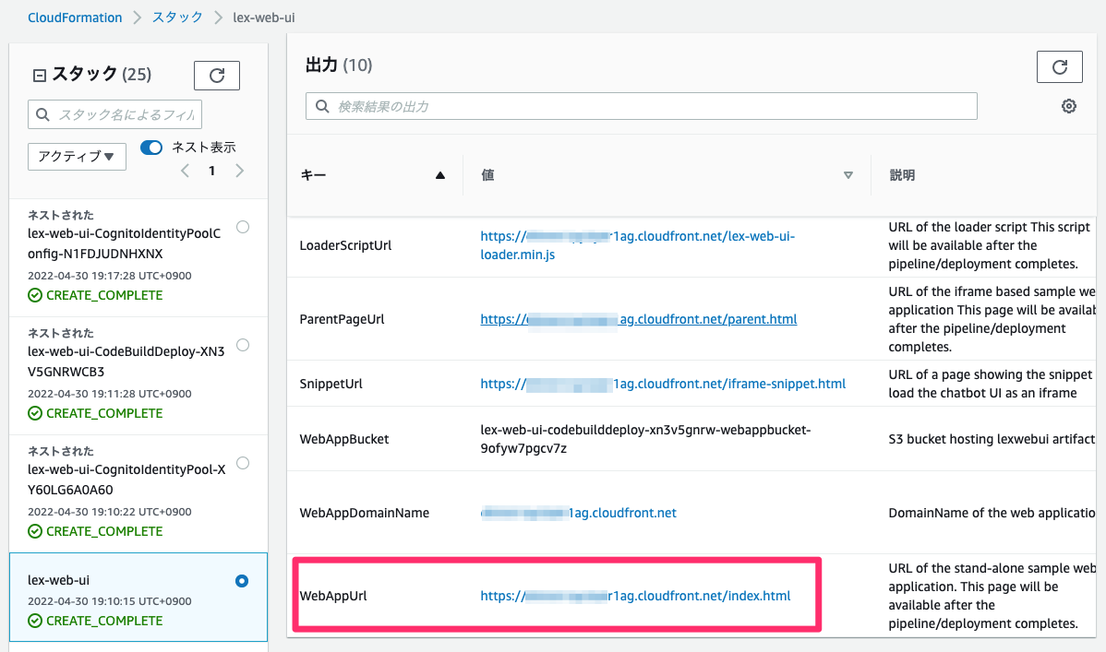Viewport: 1106px width, 652px height.
Task: Navigate to CloudFormation via breadcrumb
Action: (75, 17)
